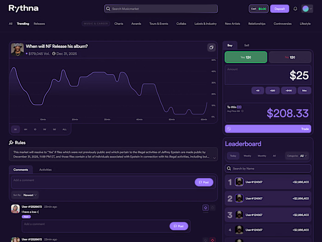Click the Deposit button
The width and height of the screenshot is (322, 242).
(x=280, y=9)
